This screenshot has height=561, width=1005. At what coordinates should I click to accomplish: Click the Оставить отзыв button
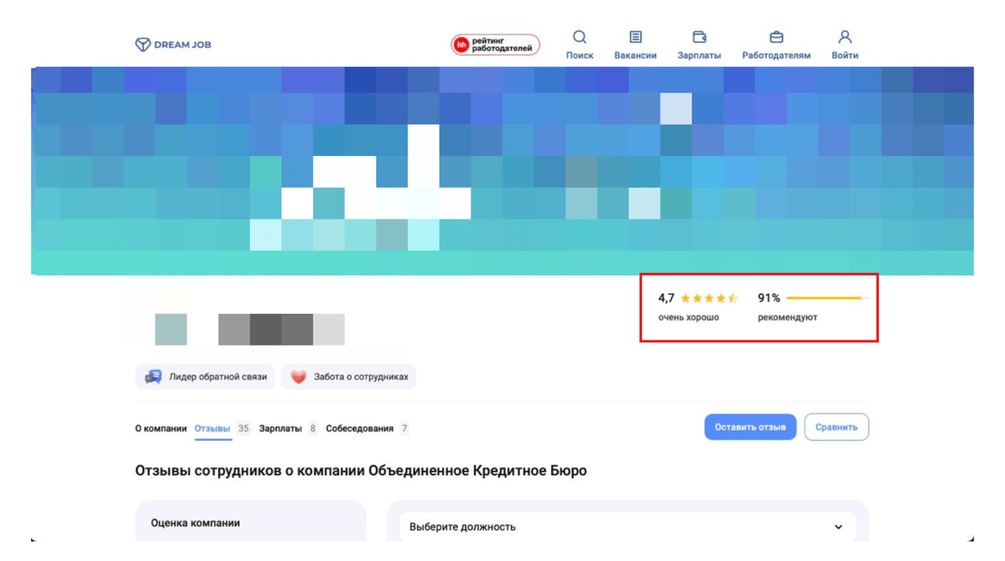[x=750, y=427]
